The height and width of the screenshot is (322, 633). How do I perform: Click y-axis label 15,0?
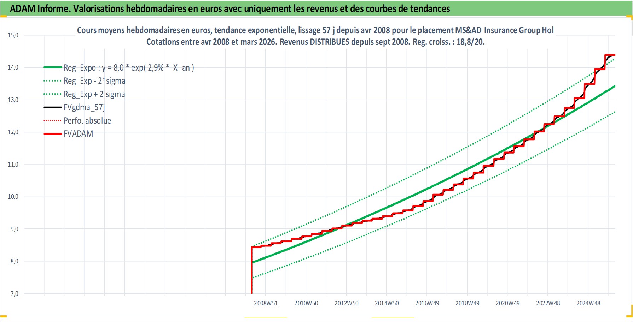(x=13, y=35)
